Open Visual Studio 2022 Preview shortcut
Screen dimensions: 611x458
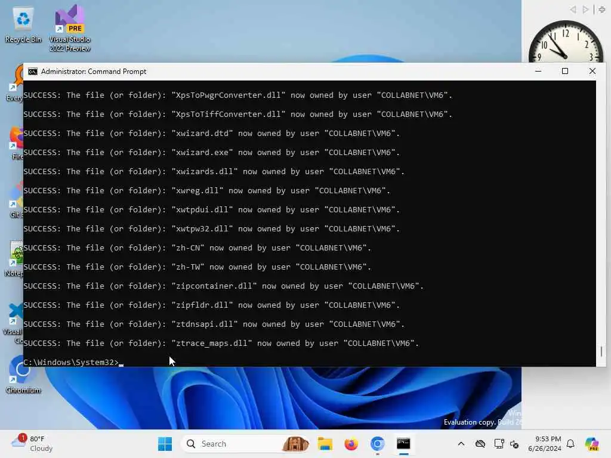(70, 29)
